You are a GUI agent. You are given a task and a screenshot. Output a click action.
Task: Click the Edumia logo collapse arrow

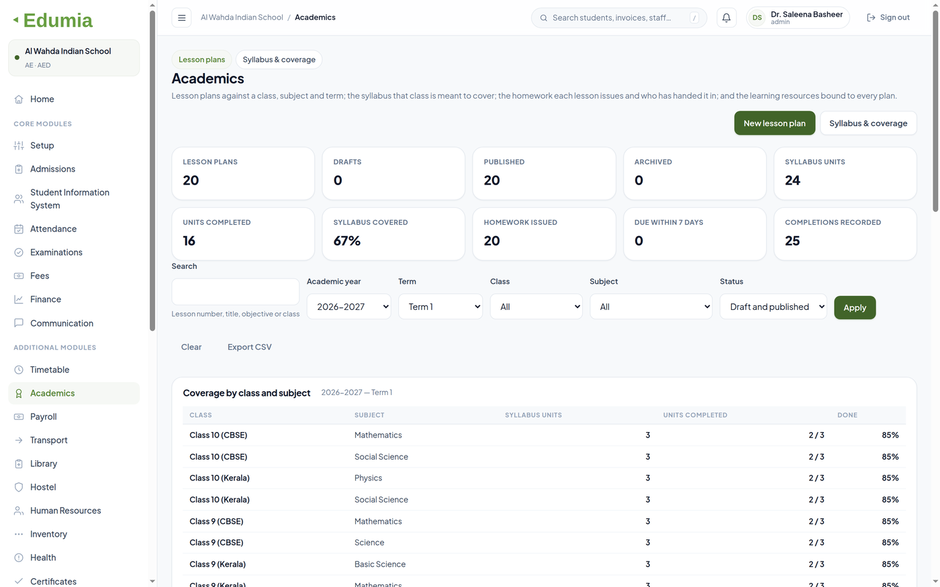click(x=15, y=20)
